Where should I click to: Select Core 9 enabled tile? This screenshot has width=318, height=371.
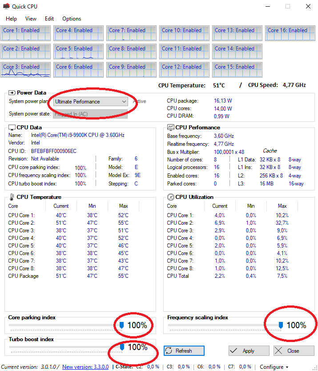pyautogui.click(x=131, y=70)
